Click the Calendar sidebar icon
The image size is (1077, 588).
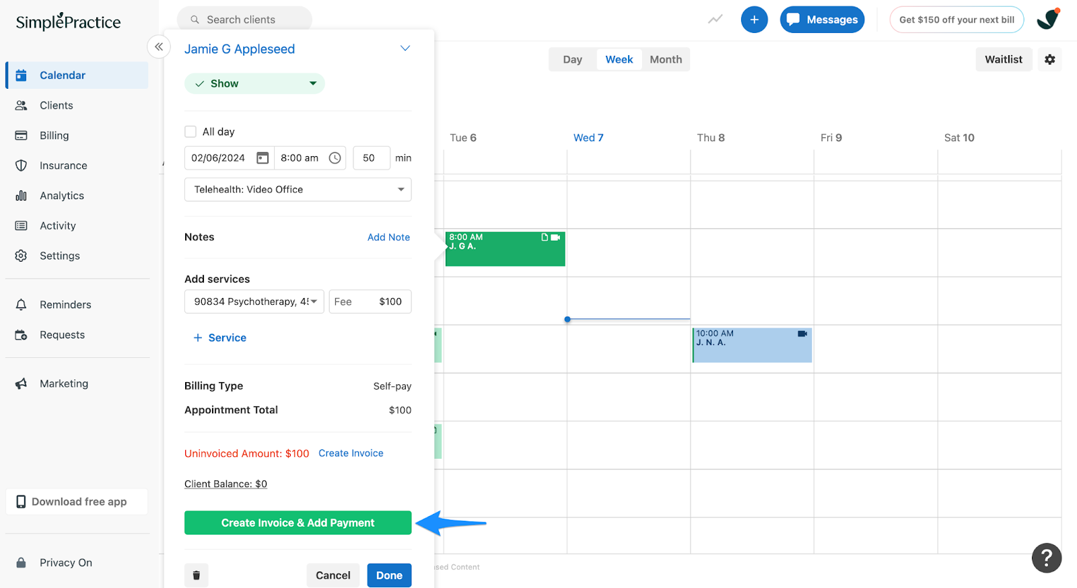(x=21, y=75)
